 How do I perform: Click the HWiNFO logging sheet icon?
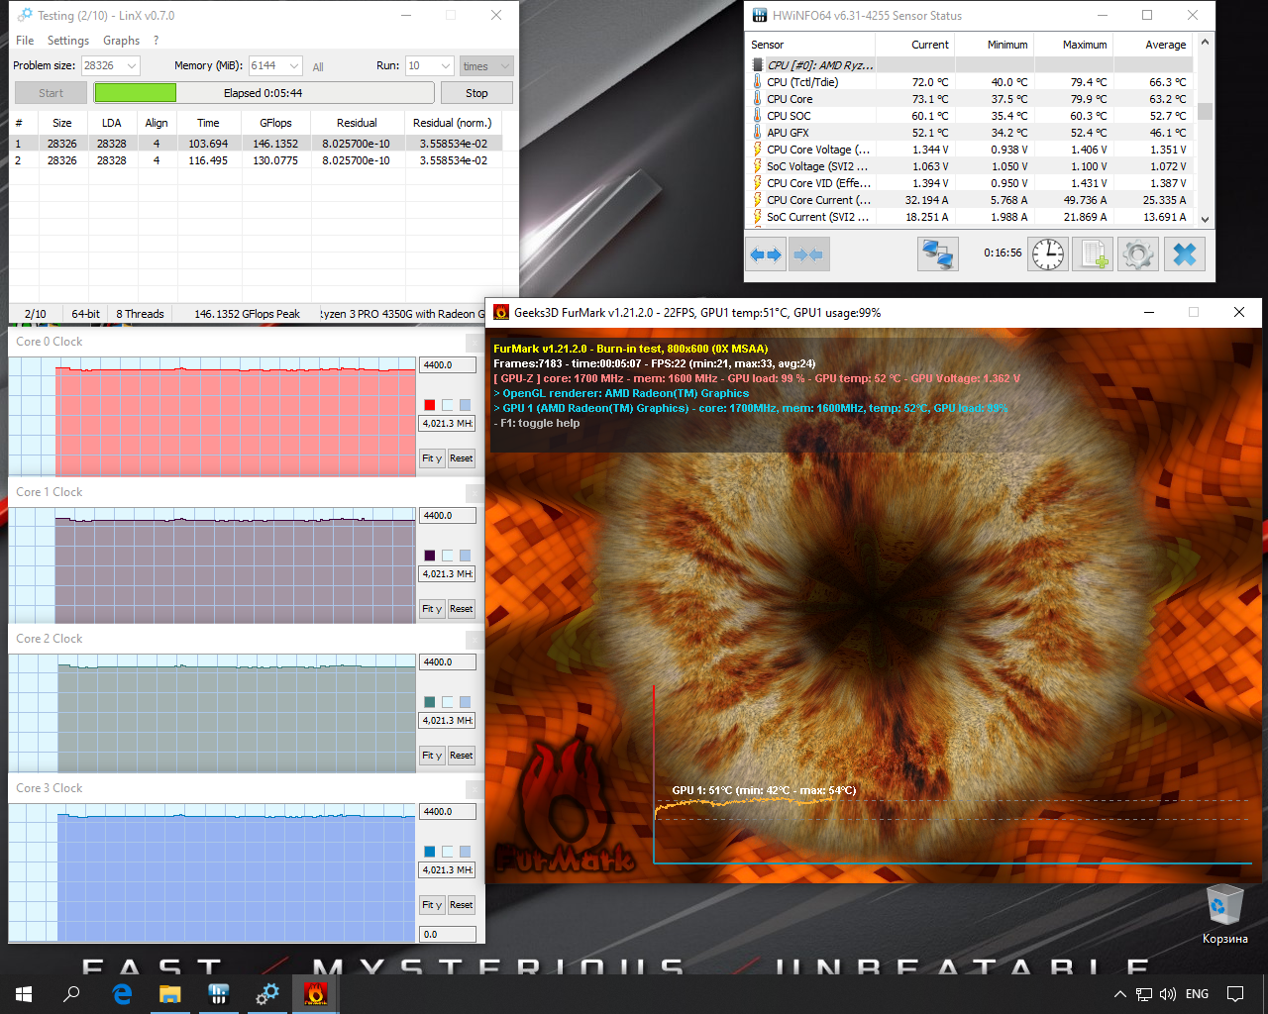1093,254
